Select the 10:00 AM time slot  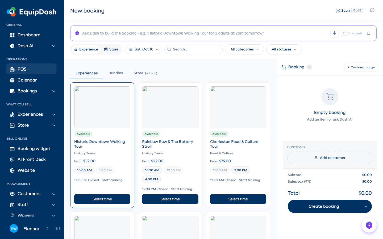[84, 170]
